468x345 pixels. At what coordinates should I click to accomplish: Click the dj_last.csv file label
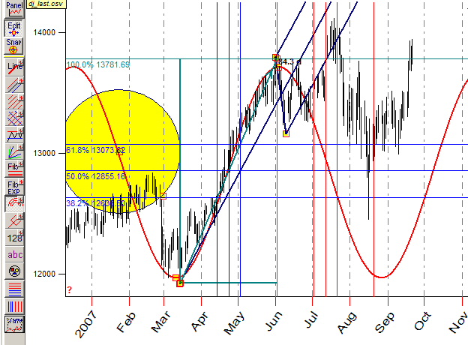click(46, 4)
